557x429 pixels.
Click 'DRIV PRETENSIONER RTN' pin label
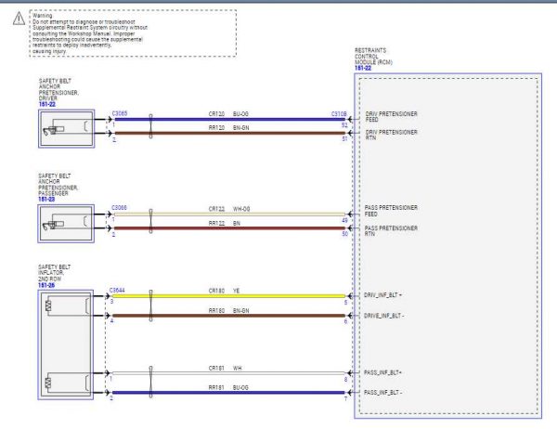coord(392,135)
